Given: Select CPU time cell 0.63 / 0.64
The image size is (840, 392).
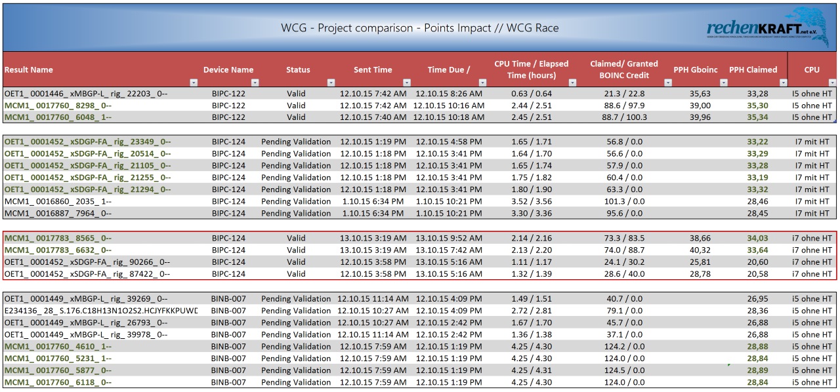Looking at the screenshot, I should 532,94.
